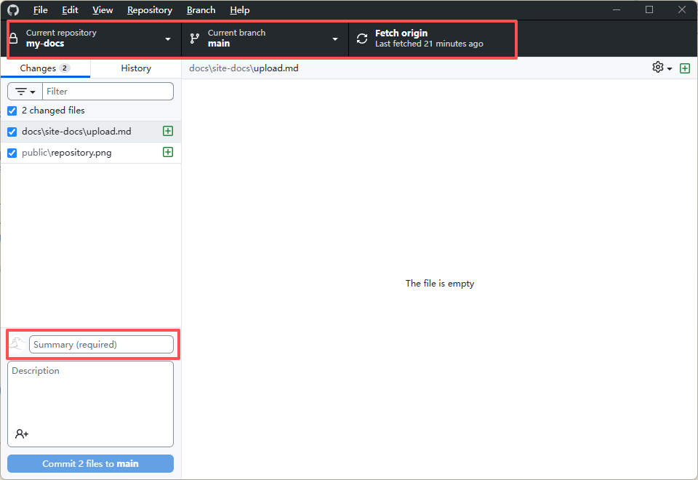Click the commit author avatar
This screenshot has height=480, width=698.
point(17,344)
